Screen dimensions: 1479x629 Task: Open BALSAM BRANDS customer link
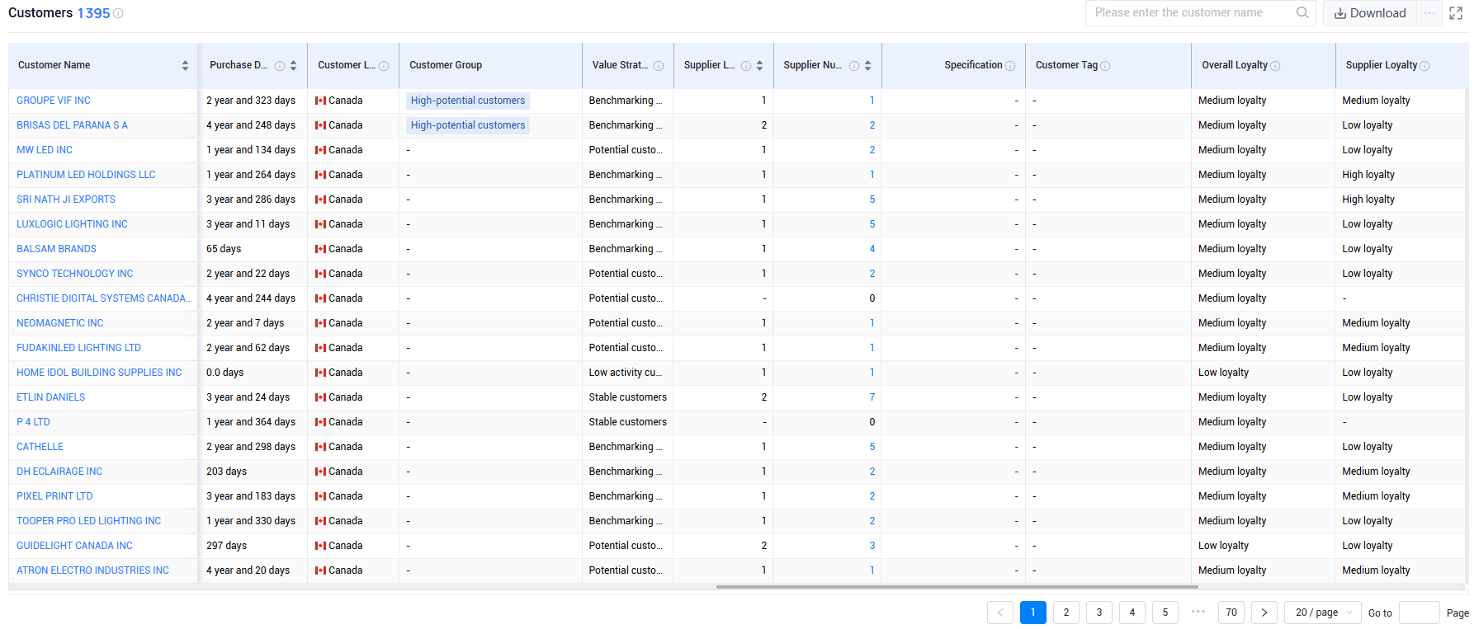[56, 249]
